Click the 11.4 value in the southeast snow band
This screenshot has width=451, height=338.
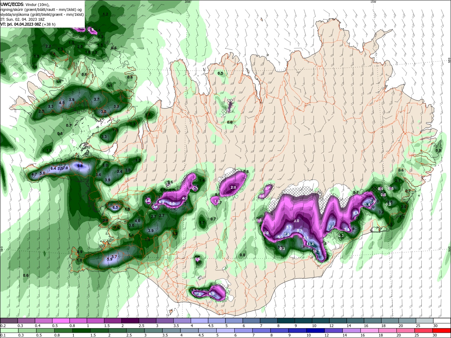point(367,205)
